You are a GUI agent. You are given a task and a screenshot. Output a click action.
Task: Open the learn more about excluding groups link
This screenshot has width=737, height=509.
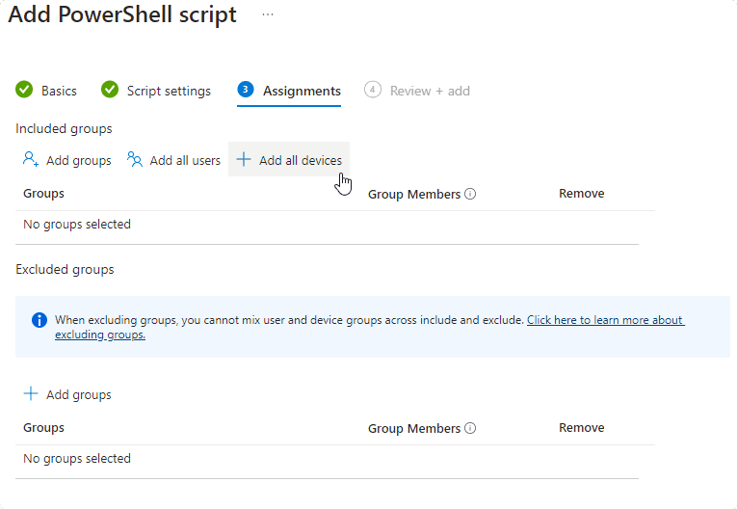pyautogui.click(x=605, y=320)
